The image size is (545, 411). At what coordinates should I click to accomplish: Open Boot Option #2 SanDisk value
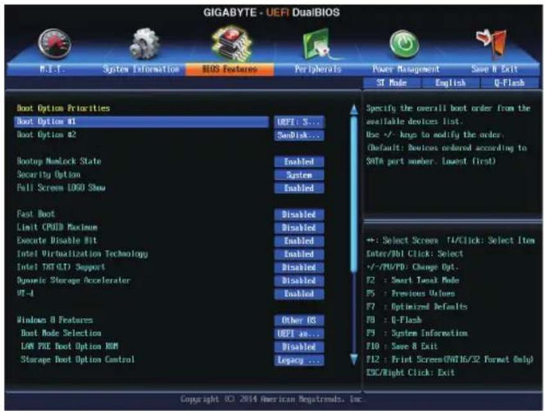(299, 135)
